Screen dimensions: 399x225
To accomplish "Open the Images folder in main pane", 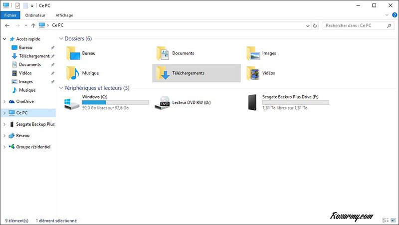I will 253,53.
